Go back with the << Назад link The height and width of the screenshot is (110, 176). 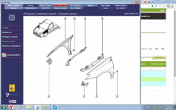[x=5, y=28]
